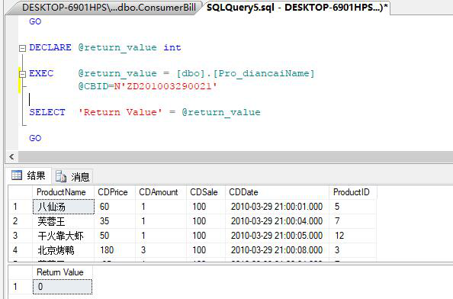Click the last GO statement
The image size is (453, 299).
click(x=35, y=138)
